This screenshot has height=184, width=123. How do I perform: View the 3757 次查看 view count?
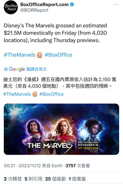tap(78, 166)
